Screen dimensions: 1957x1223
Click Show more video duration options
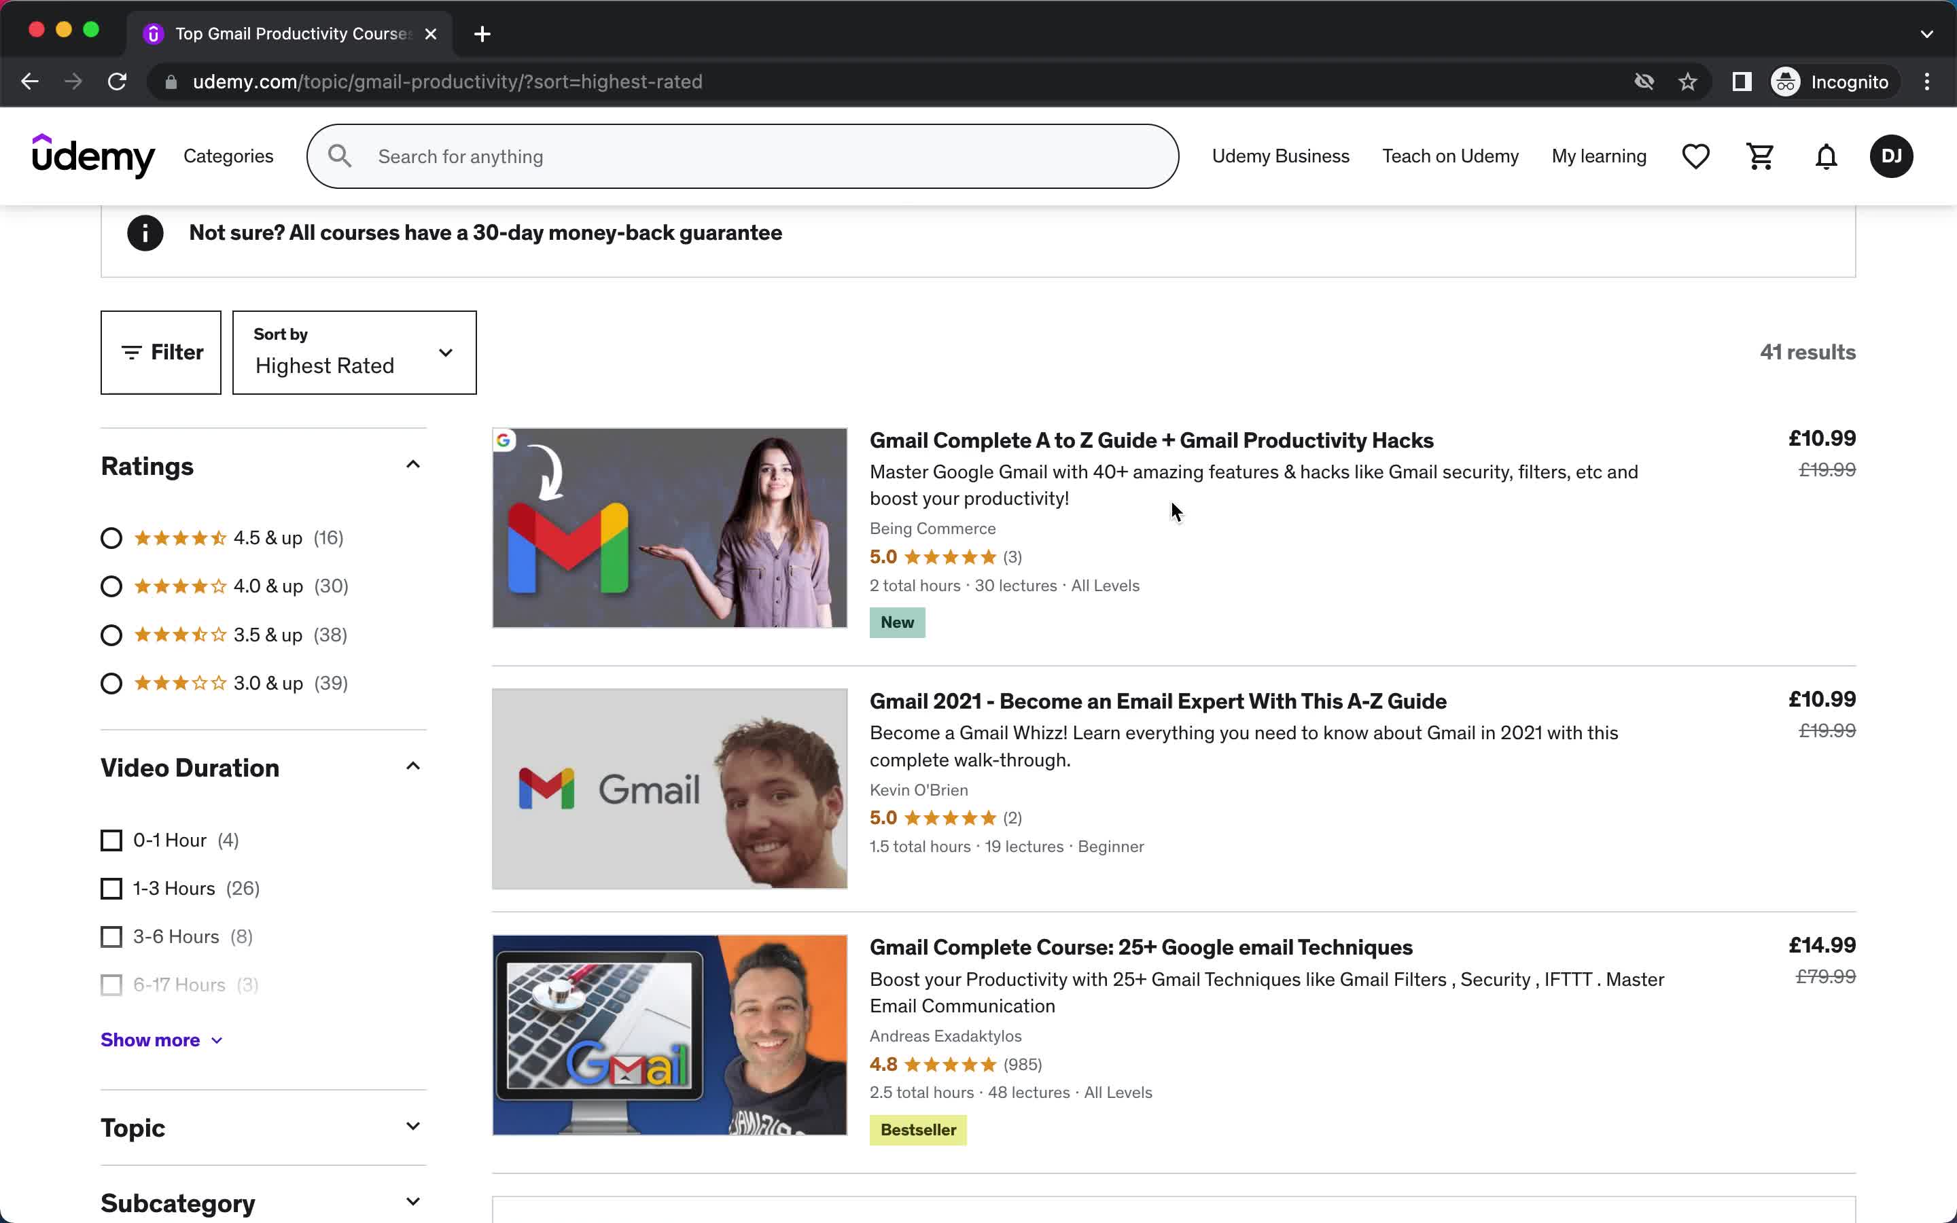162,1038
